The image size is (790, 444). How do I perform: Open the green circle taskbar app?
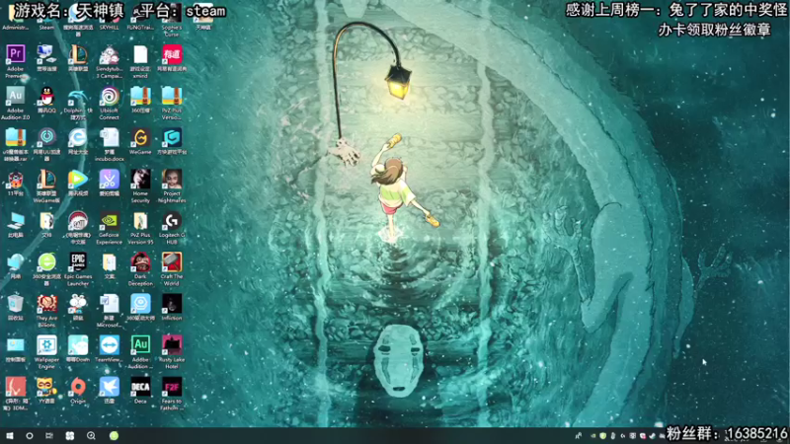(114, 436)
